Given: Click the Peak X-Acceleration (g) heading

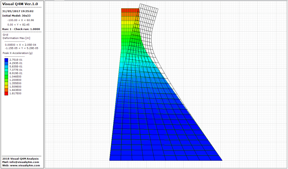Looking at the screenshot, I should 18,53.
